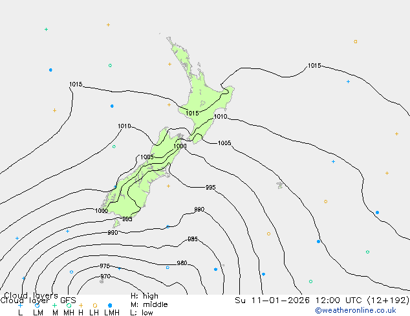The height and width of the screenshot is (316, 410).
Task: Click the 'GFS' model label
Action: pos(68,301)
